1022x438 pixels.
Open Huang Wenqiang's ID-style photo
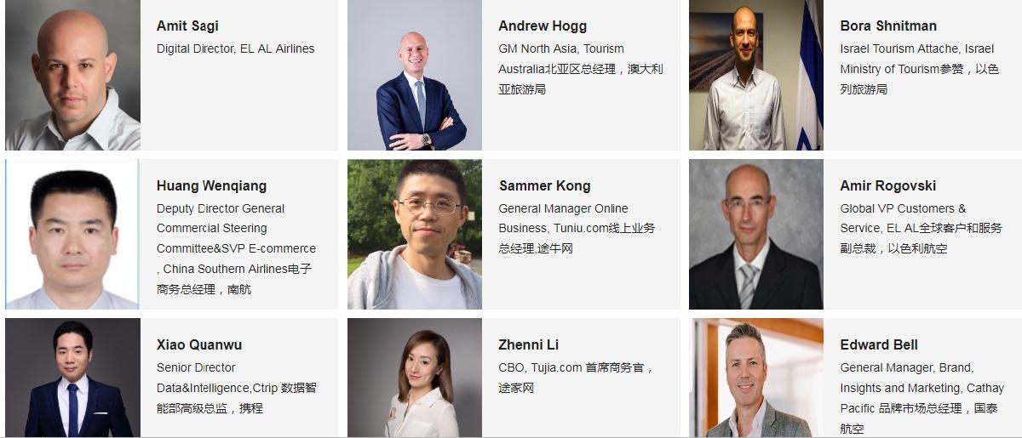tap(72, 234)
